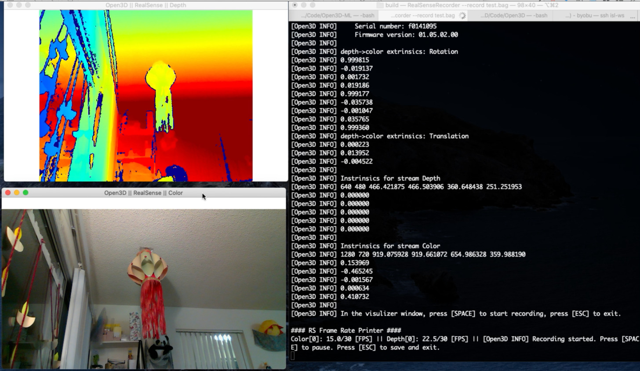Click the 'Open3D || RealSense || Depth' title bar
This screenshot has width=640, height=371.
click(x=145, y=5)
